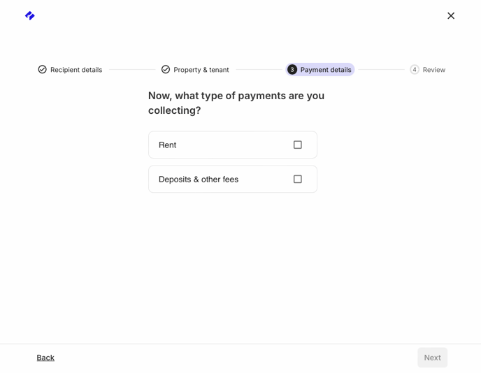Click the Property & tenant checkmark icon
This screenshot has height=373, width=481.
166,70
